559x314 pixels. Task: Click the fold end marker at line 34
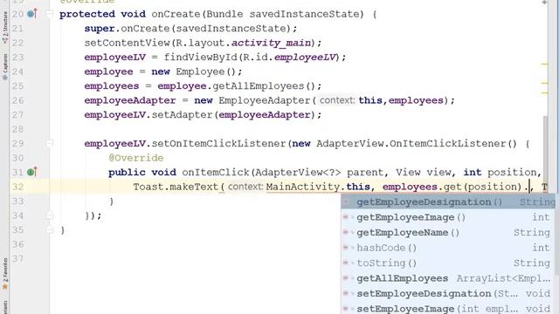(x=50, y=215)
